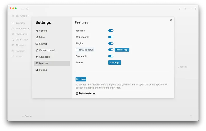Open All pages in left sidebar
The width and height of the screenshot is (206, 131).
click(x=21, y=45)
